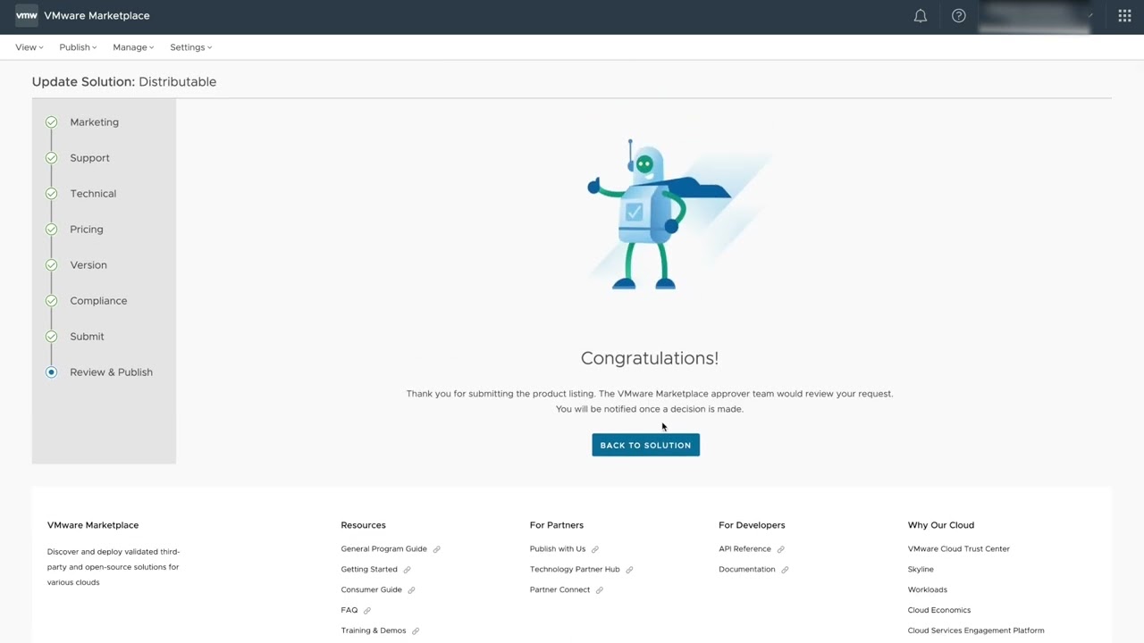Open the Skyline link
The width and height of the screenshot is (1144, 643).
tap(921, 570)
